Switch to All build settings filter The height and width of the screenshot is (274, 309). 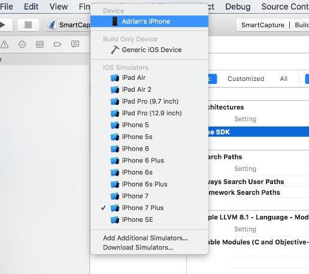283,79
